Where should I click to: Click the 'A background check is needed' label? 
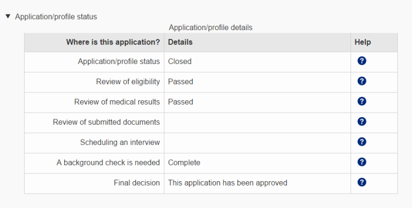pyautogui.click(x=108, y=163)
